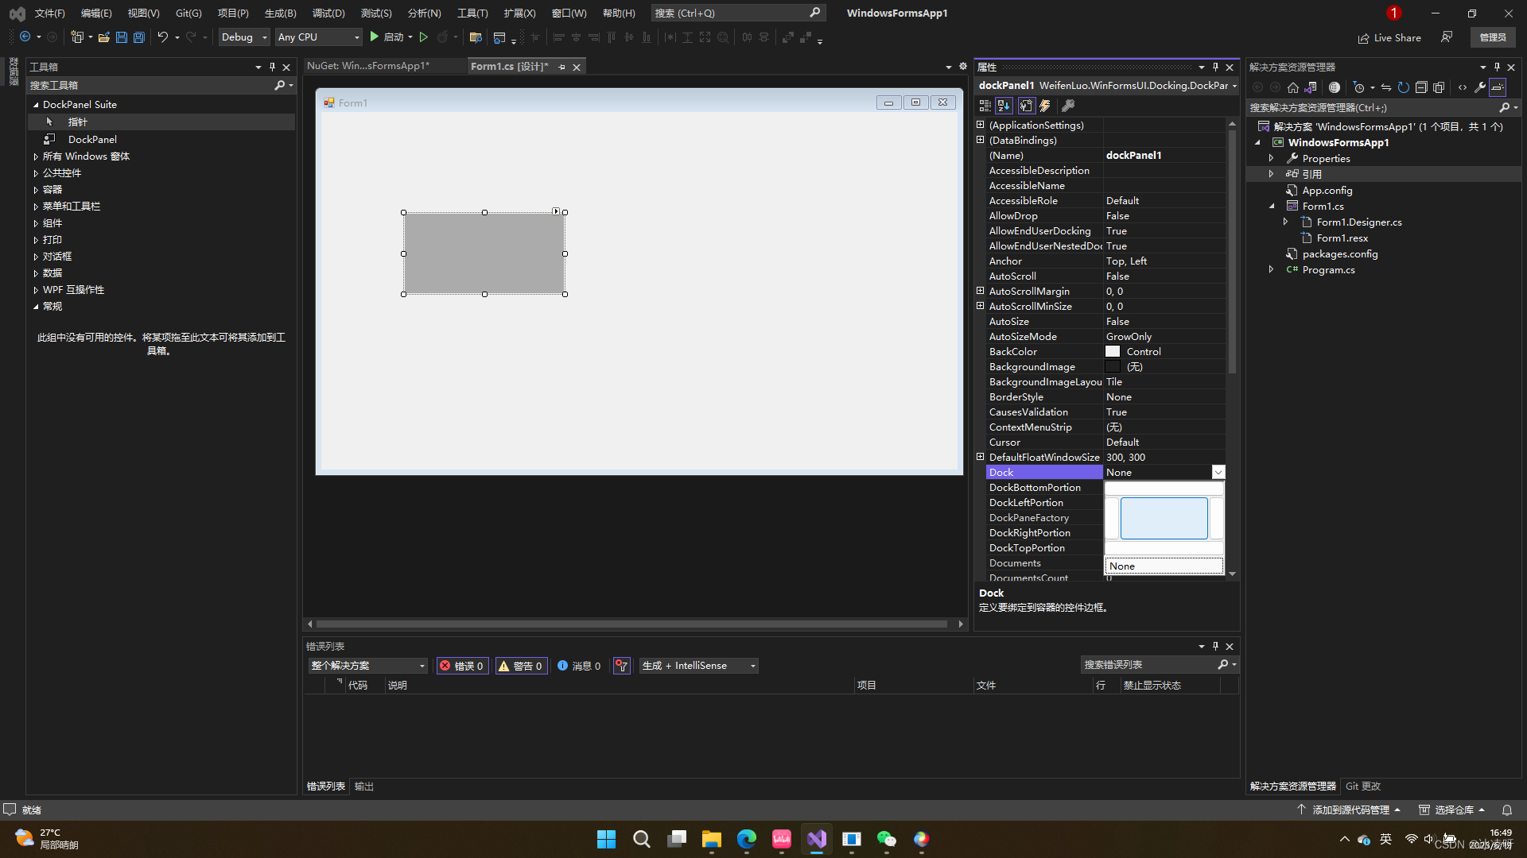Open the Debug configuration dropdown
This screenshot has height=858, width=1527.
pos(244,37)
